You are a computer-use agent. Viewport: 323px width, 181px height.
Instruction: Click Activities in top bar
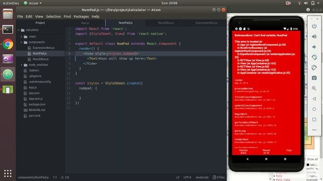pyautogui.click(x=11, y=3)
